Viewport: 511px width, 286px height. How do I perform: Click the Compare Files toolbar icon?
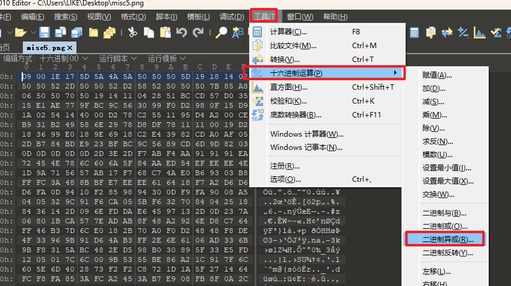pyautogui.click(x=430, y=32)
